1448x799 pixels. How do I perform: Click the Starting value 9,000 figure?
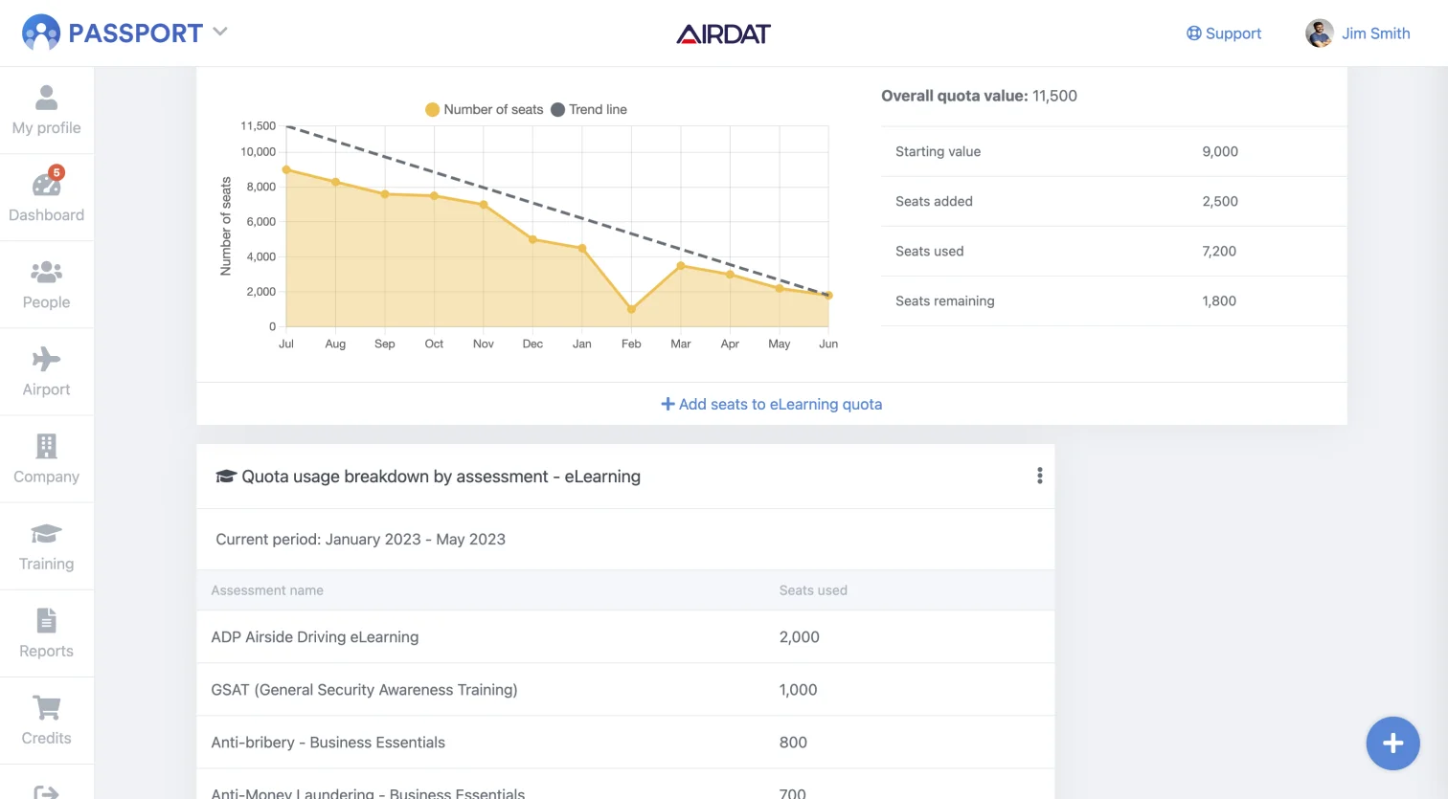click(x=1220, y=151)
